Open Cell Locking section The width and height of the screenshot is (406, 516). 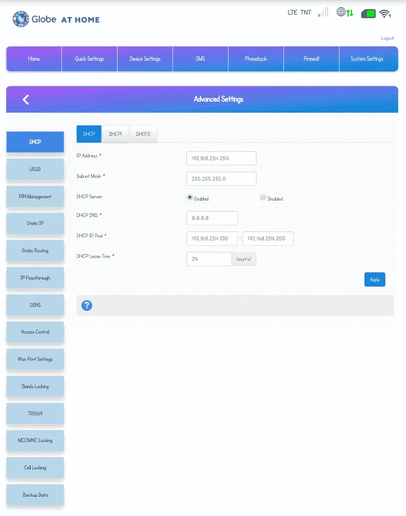click(x=35, y=468)
